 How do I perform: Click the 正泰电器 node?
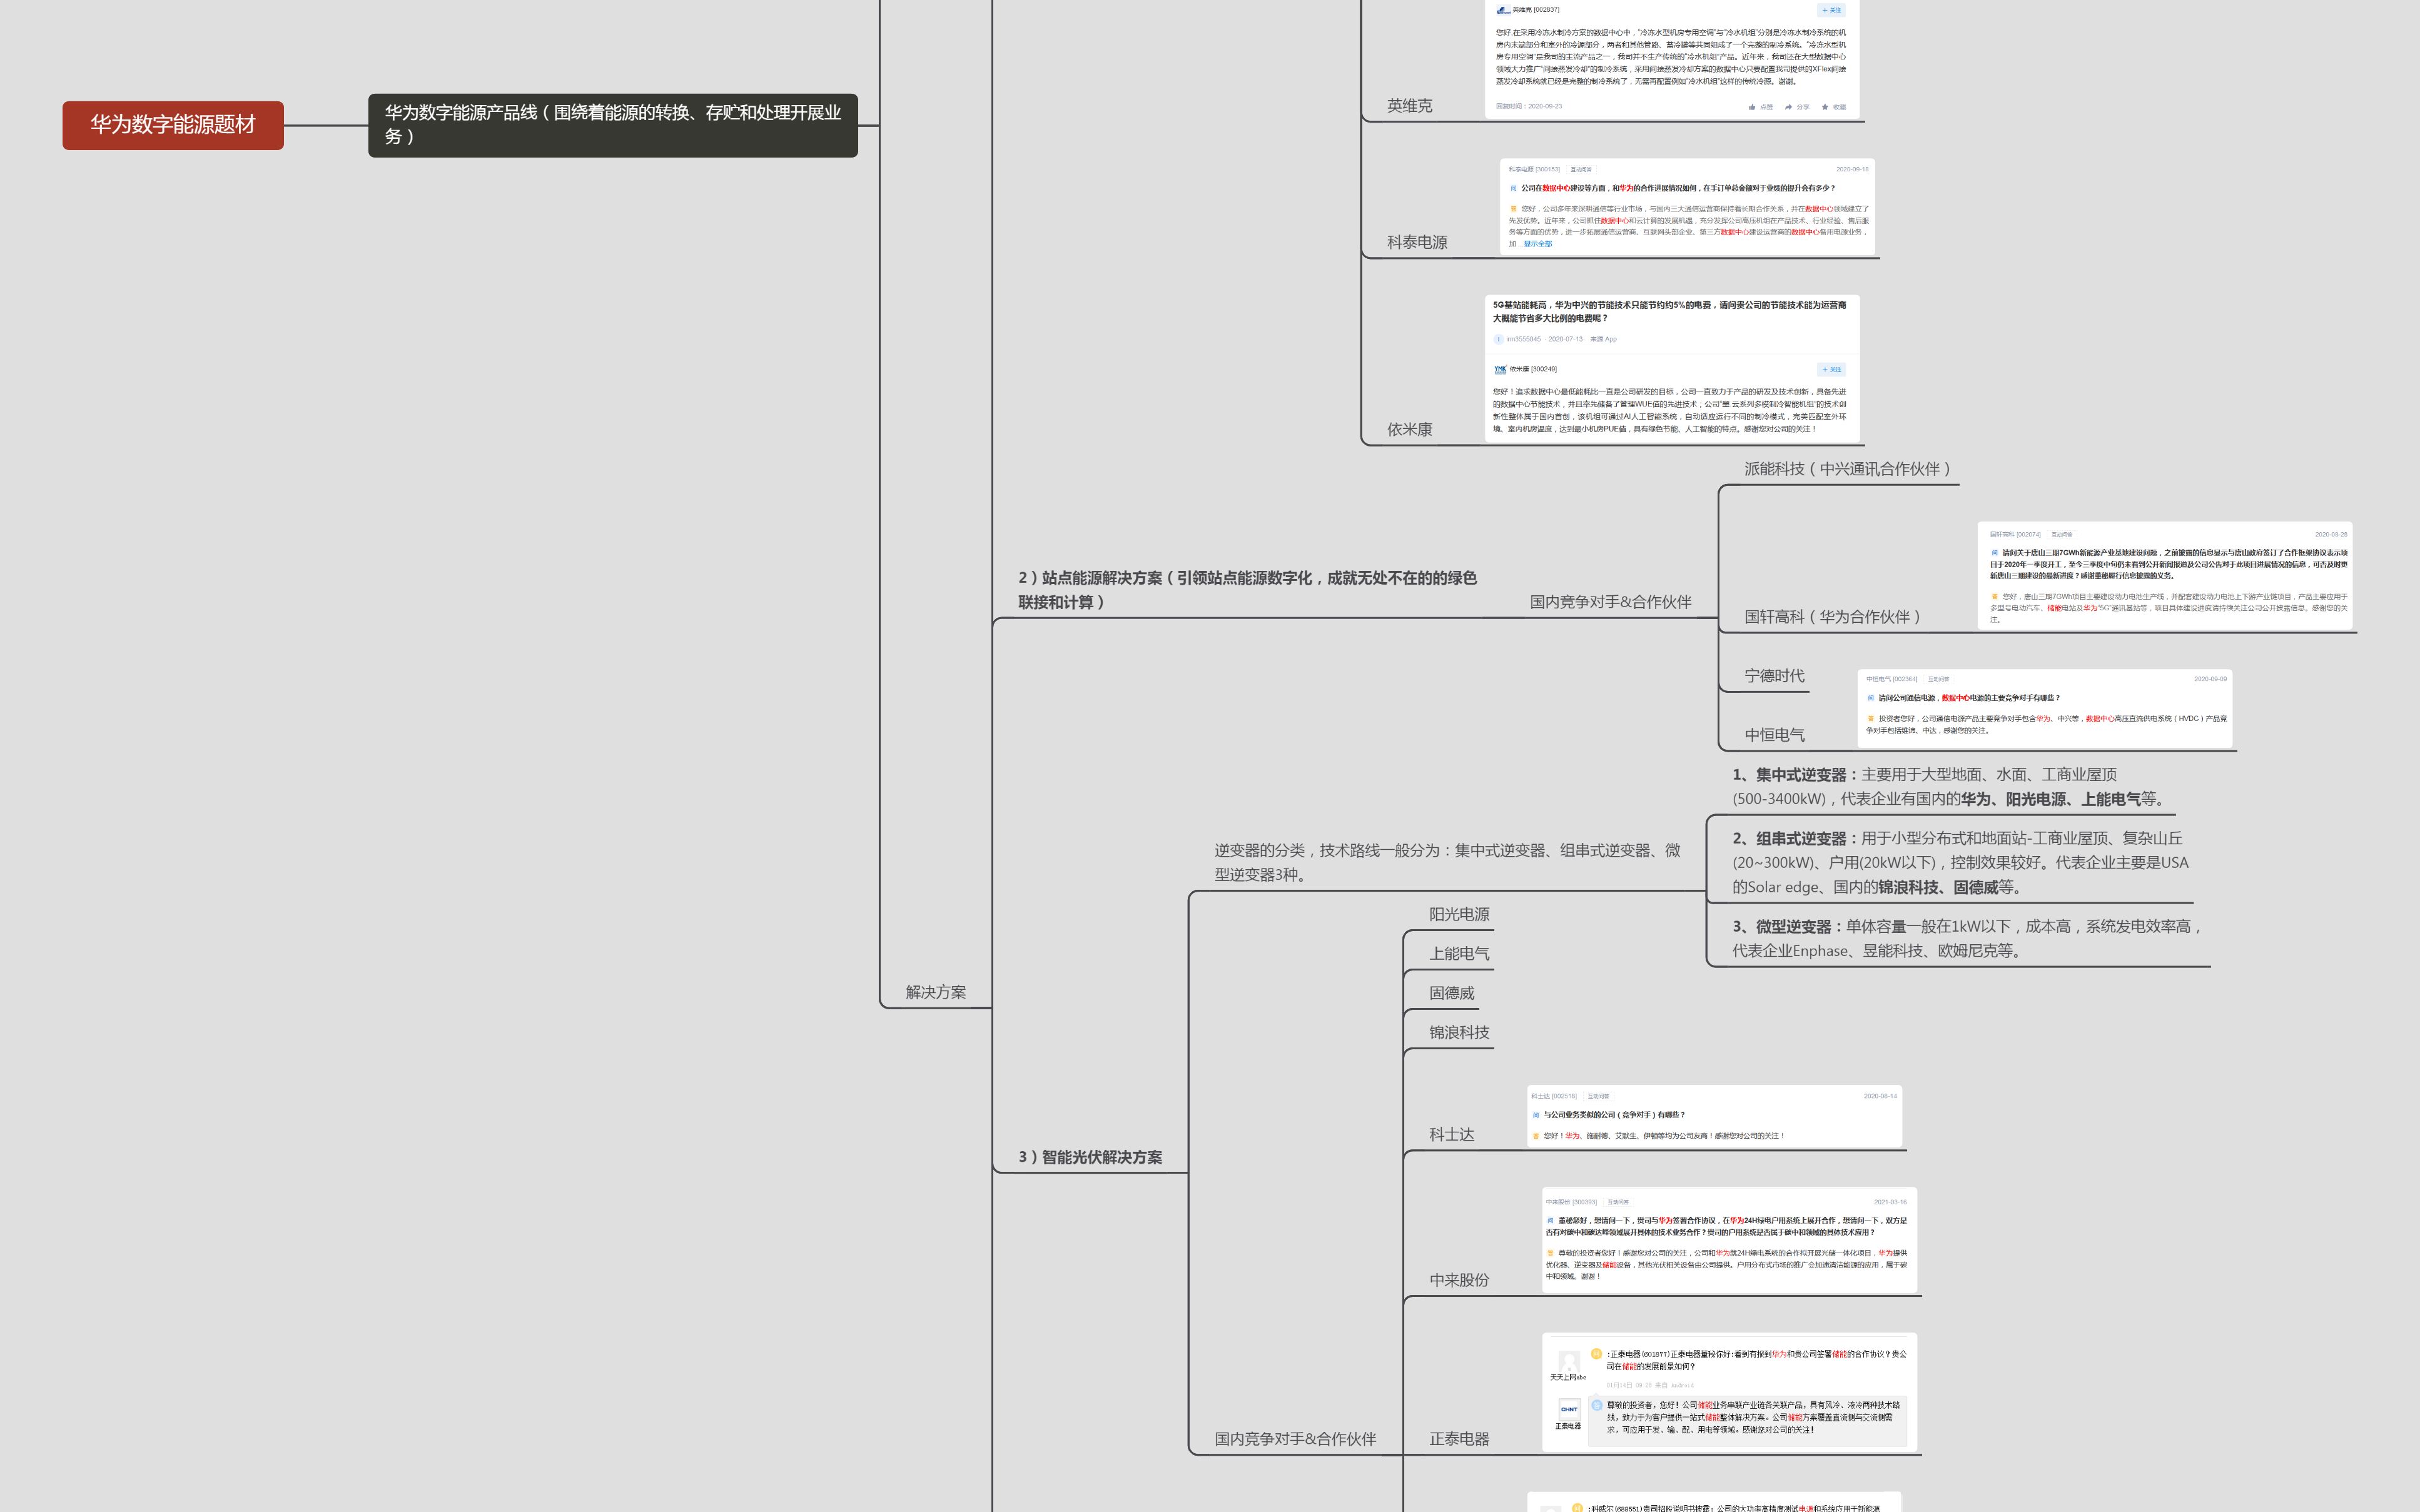(x=1459, y=1439)
